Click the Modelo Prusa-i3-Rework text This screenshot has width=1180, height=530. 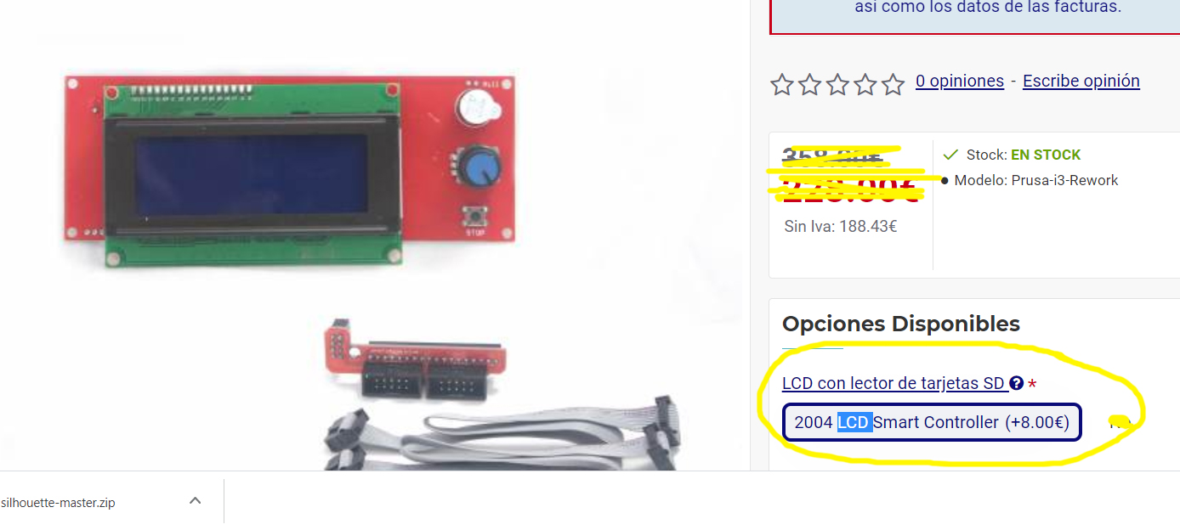(1036, 180)
